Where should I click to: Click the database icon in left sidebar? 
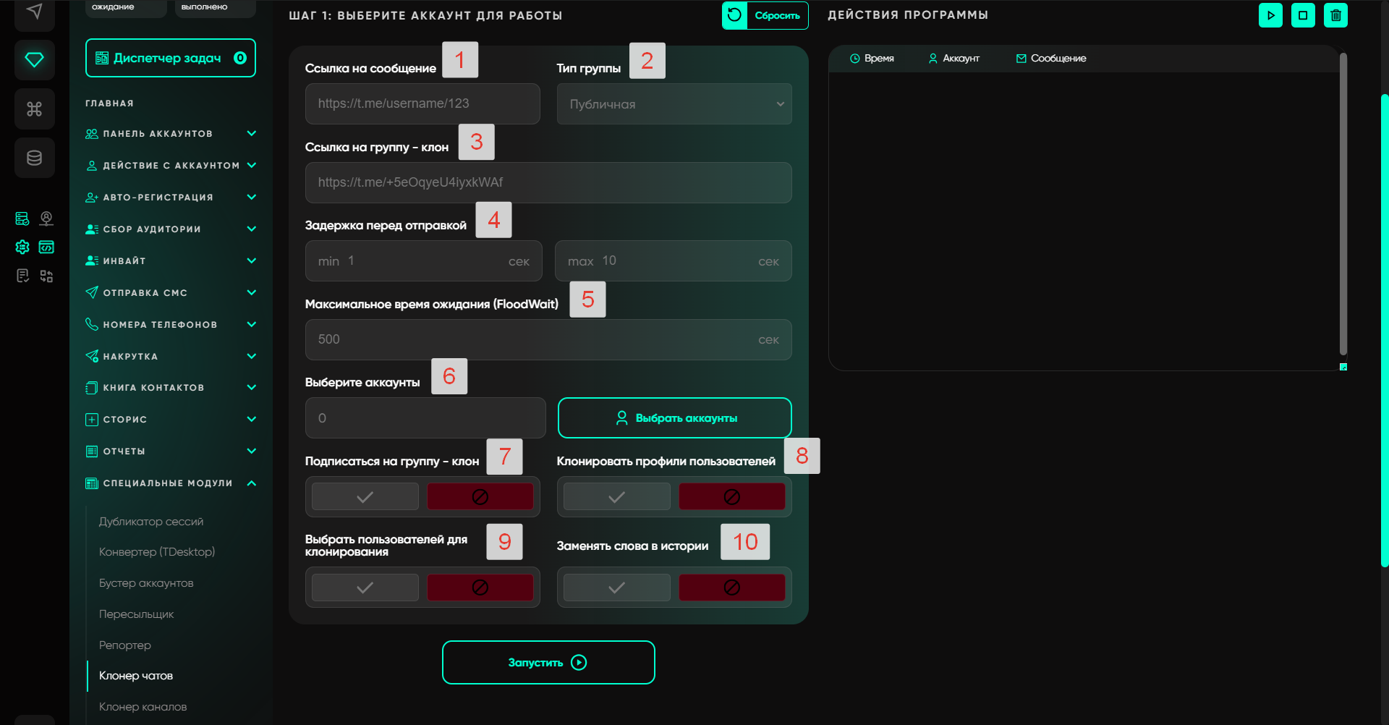34,158
